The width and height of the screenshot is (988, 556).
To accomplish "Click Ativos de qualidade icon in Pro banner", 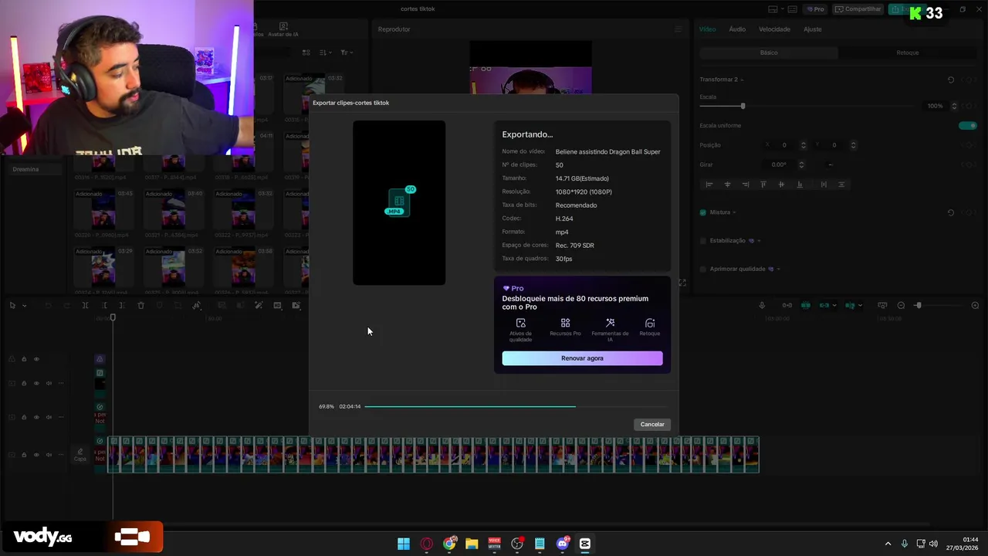I will (521, 323).
